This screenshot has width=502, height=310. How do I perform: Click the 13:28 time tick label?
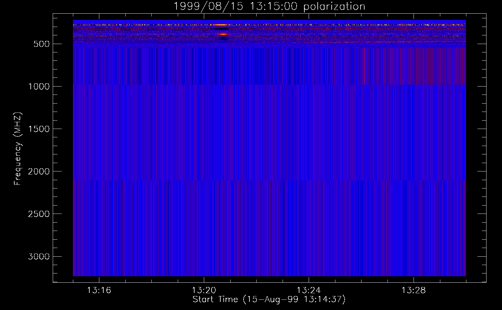pos(414,290)
